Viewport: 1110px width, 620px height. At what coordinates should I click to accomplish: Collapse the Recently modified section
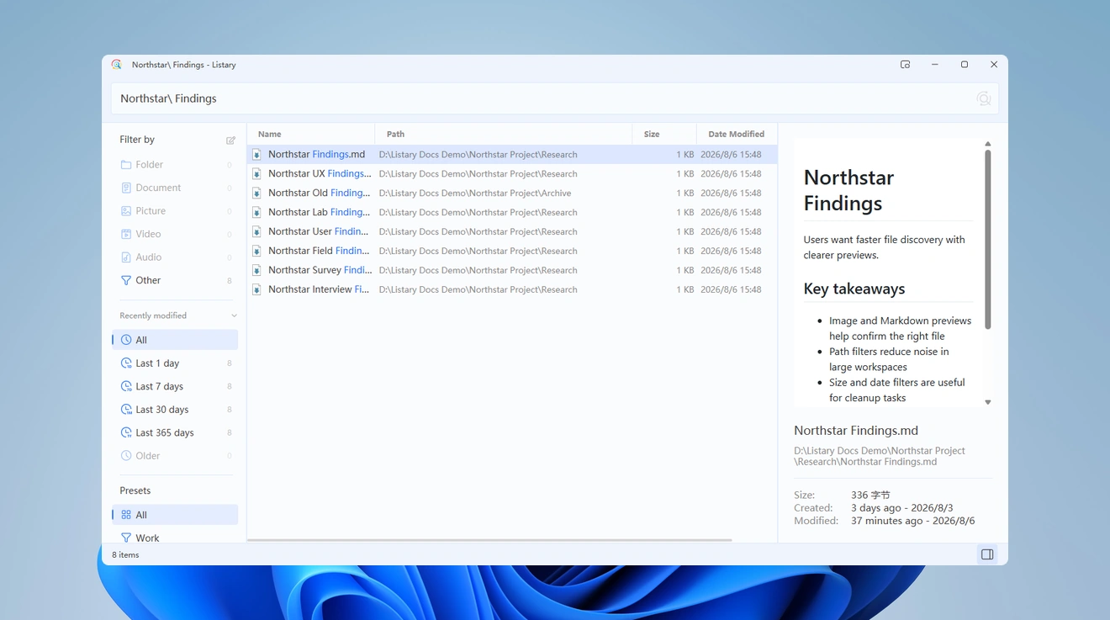click(x=234, y=315)
